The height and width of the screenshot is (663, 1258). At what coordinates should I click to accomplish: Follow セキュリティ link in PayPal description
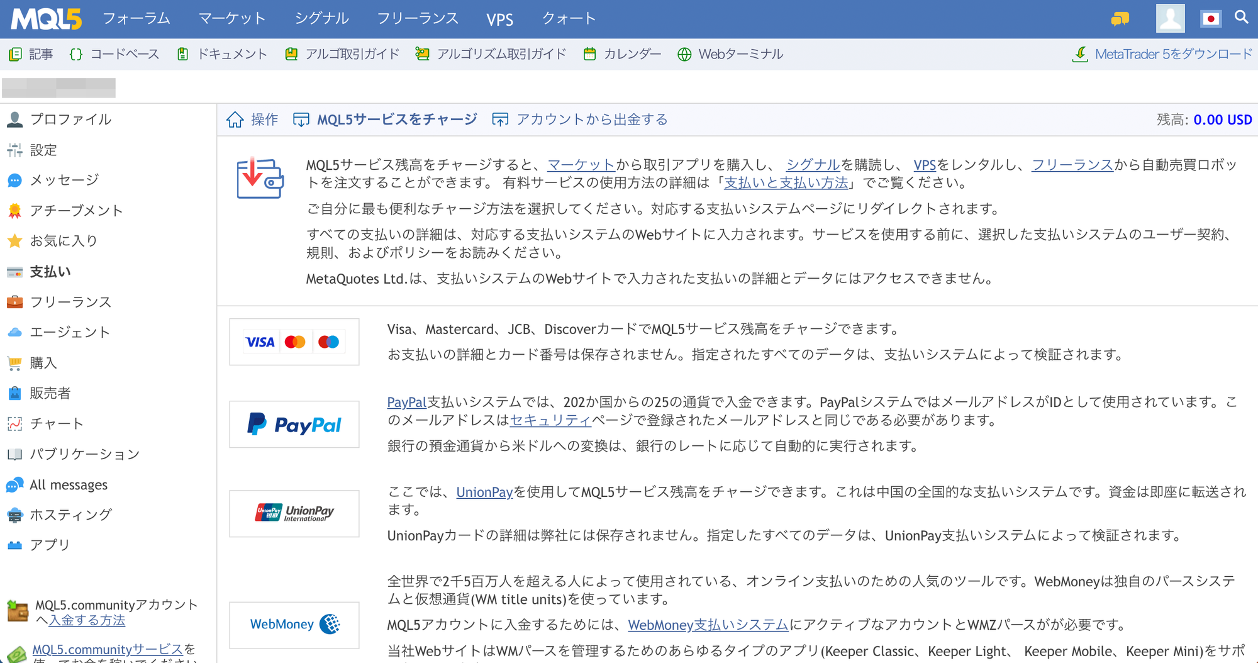pyautogui.click(x=550, y=420)
